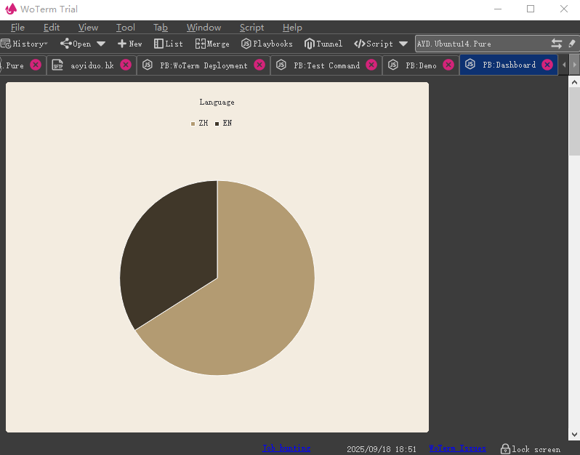The height and width of the screenshot is (455, 580).
Task: Click the lock screen icon
Action: click(505, 449)
